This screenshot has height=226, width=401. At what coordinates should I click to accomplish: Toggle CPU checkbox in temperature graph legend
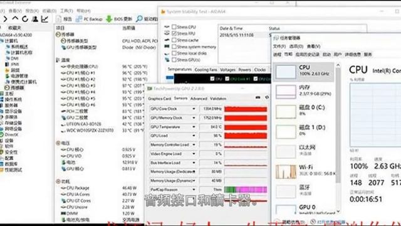pyautogui.click(x=212, y=79)
